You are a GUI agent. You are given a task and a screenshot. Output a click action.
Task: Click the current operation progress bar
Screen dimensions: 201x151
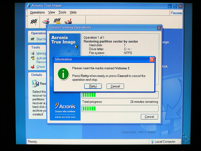[120, 95]
